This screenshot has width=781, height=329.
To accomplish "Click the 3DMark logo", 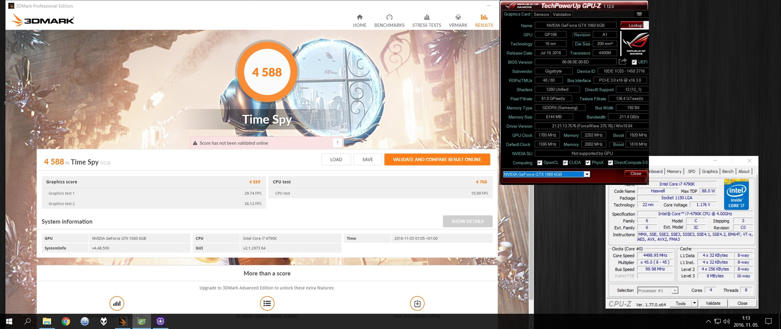I will click(43, 20).
